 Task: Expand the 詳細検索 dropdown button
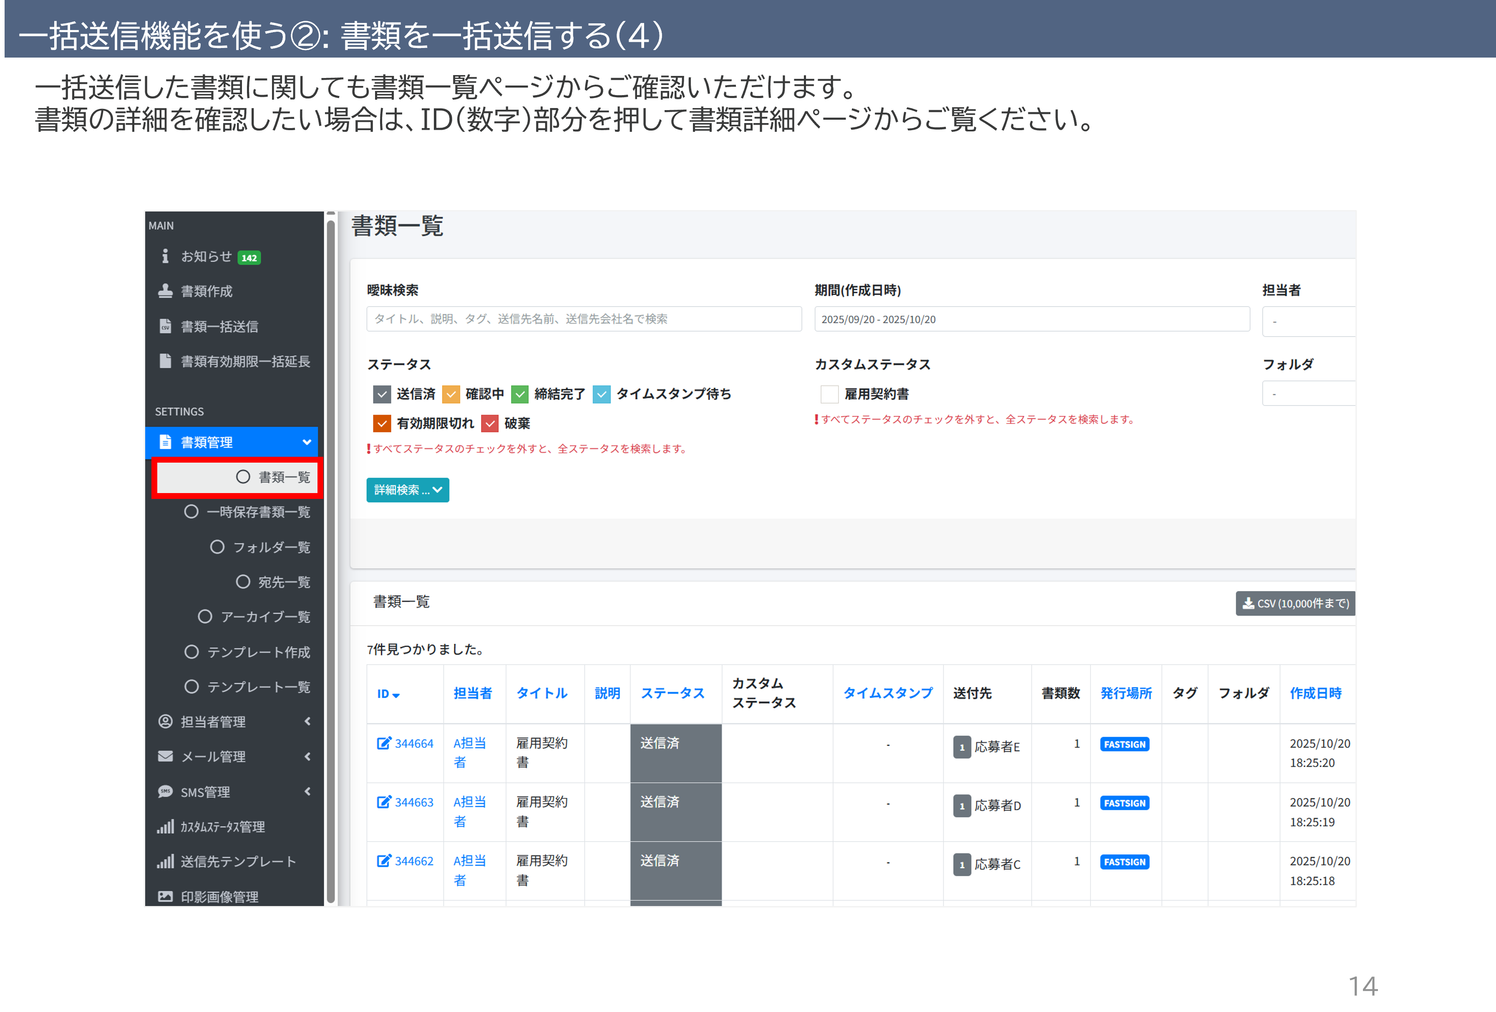408,490
